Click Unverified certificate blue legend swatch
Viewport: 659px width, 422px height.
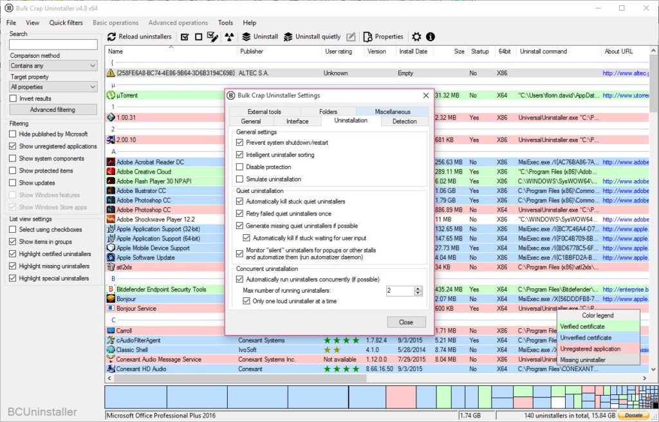(598, 338)
